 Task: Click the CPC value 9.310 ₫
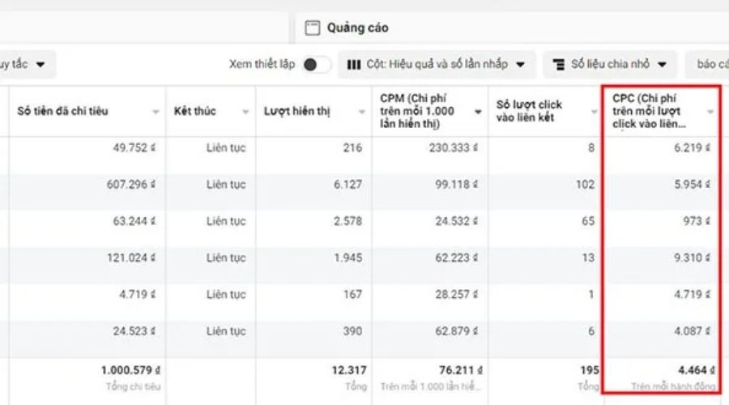(x=693, y=258)
